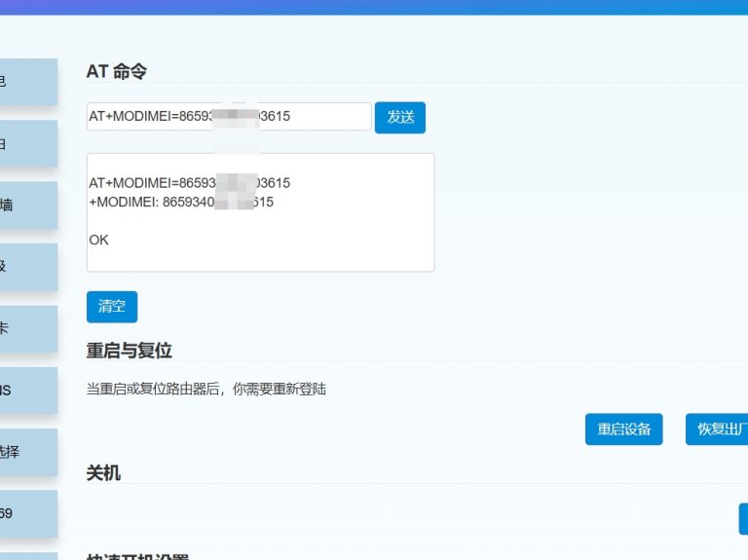Viewport: 748px width, 560px height.
Task: Click the 重启设备 button
Action: pyautogui.click(x=623, y=429)
